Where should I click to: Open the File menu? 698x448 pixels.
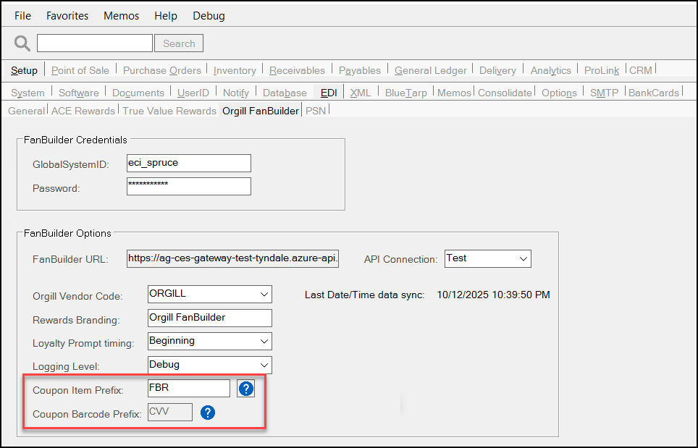[23, 15]
